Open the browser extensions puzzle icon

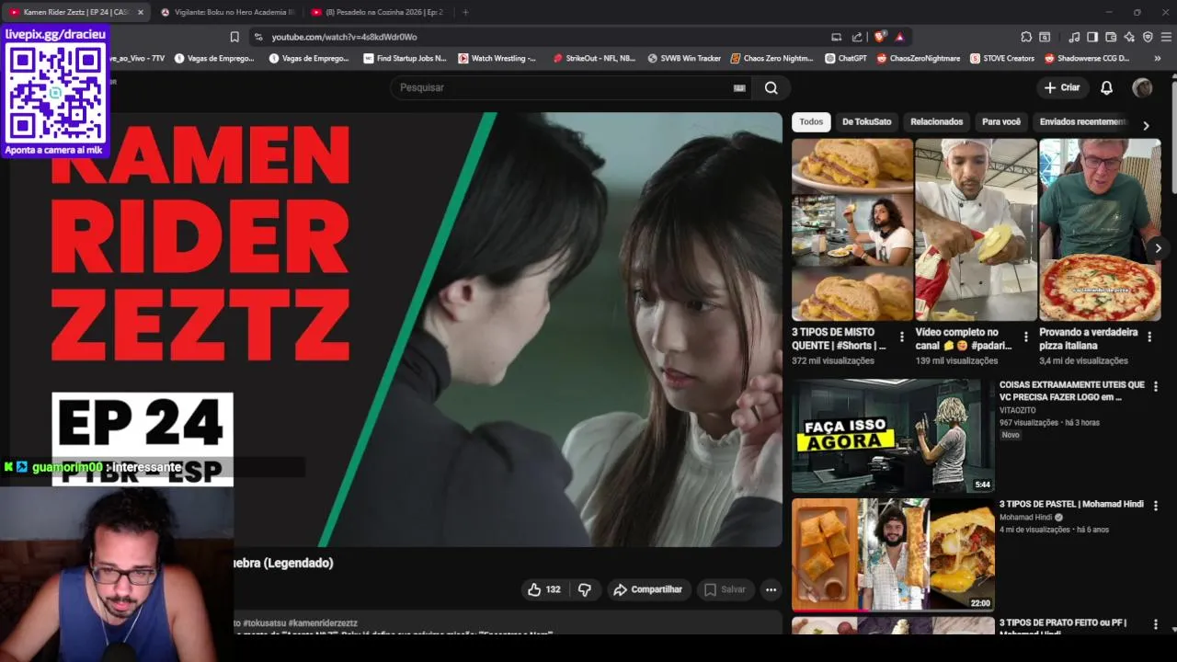1026,37
